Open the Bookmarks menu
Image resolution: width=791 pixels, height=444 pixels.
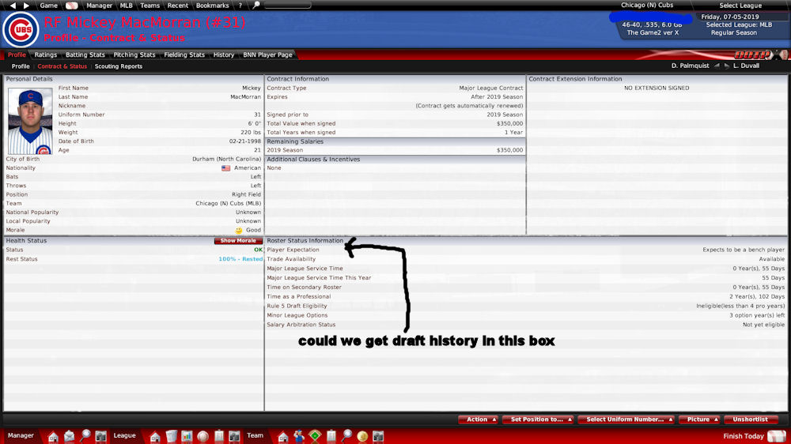(212, 6)
